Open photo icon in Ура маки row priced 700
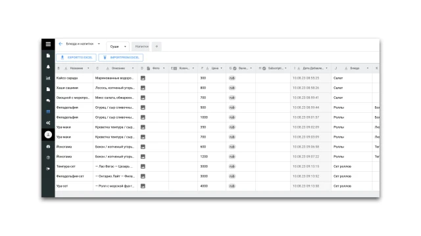This screenshot has width=421, height=236. (143, 137)
